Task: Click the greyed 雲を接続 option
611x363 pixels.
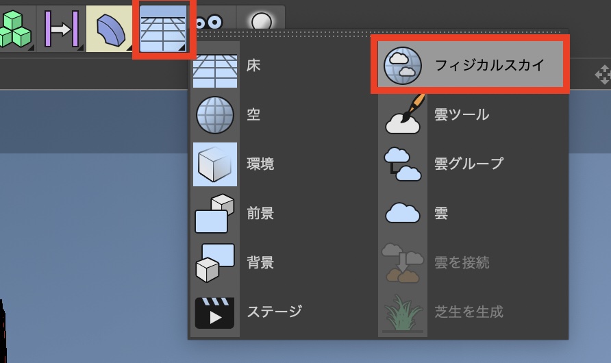Action: click(x=462, y=262)
